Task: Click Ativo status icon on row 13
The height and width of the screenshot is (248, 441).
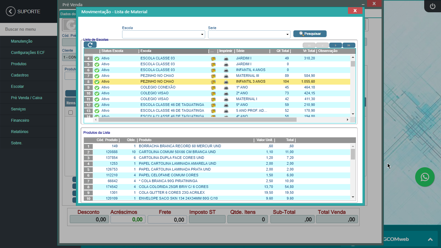Action: click(97, 111)
